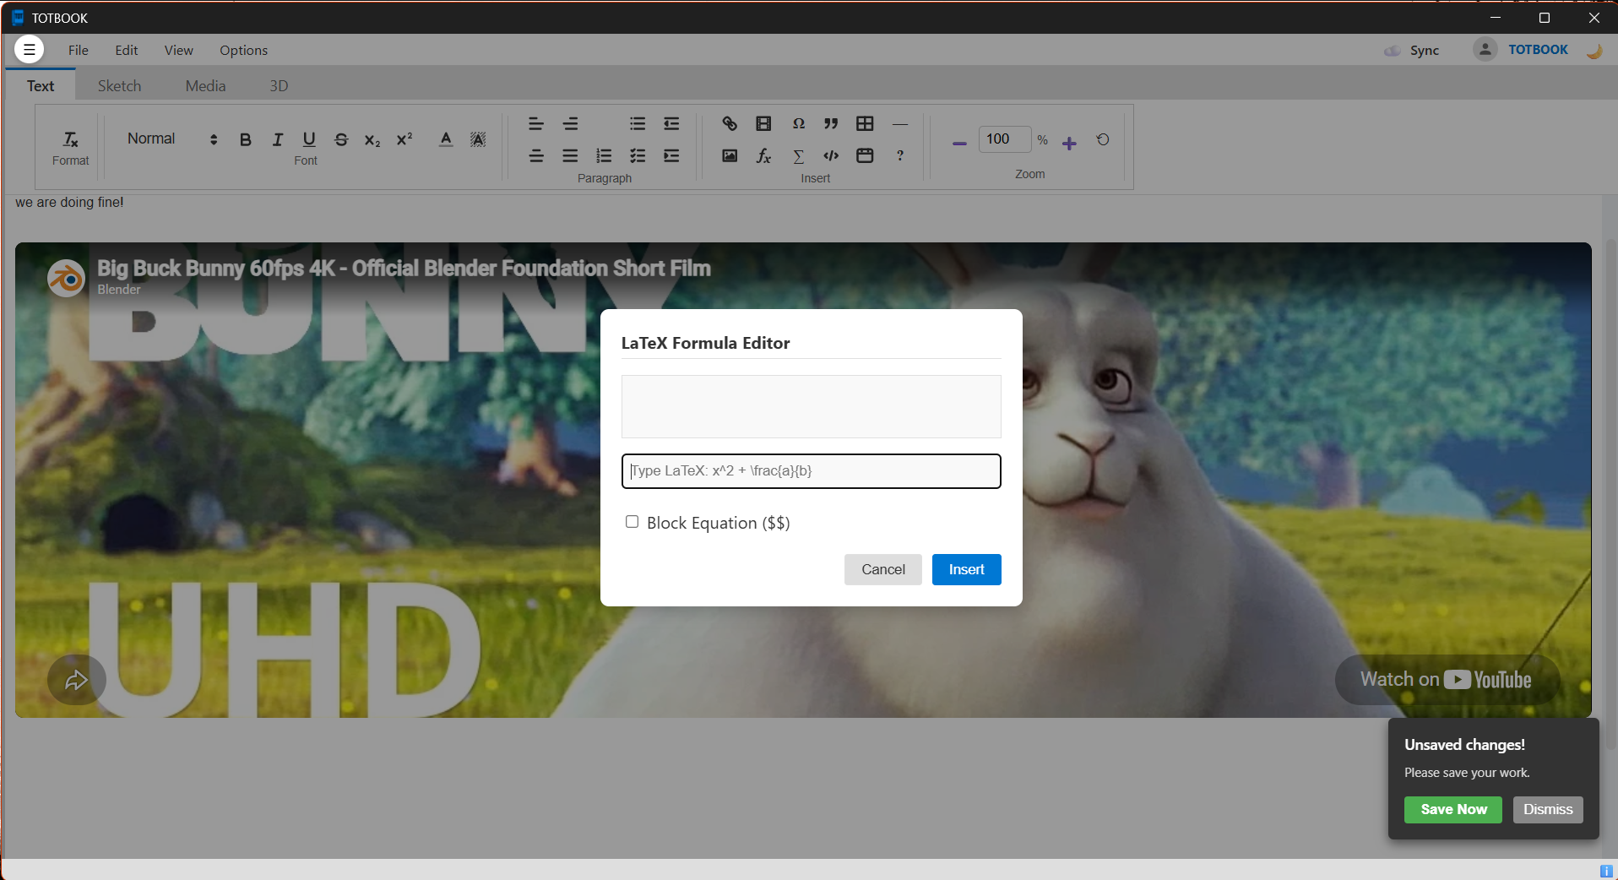1618x880 pixels.
Task: Click the Sync cloud button
Action: point(1412,51)
